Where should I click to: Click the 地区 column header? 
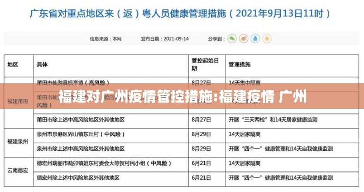click(x=13, y=65)
